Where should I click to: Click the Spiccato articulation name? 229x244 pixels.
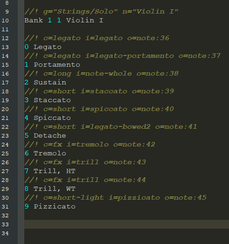(x=52, y=118)
